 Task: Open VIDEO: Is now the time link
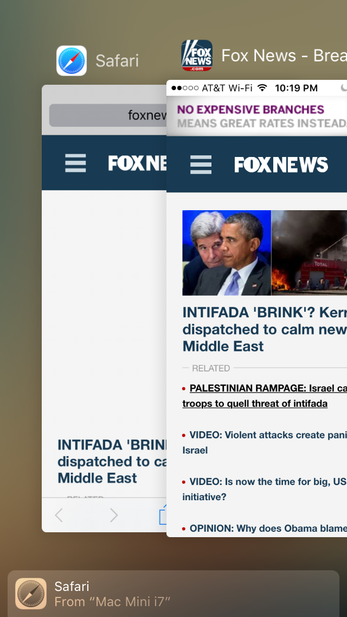265,489
